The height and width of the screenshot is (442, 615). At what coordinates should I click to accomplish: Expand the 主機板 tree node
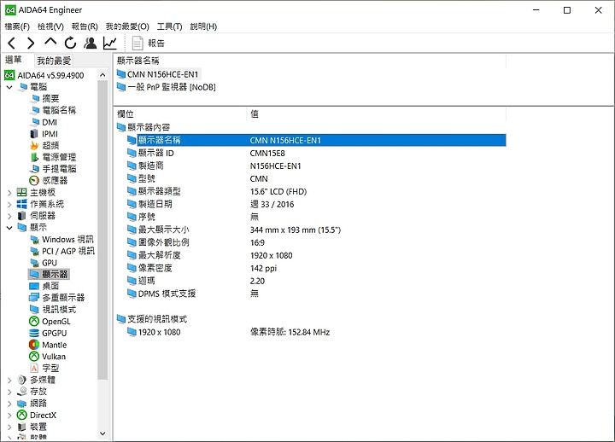[9, 192]
